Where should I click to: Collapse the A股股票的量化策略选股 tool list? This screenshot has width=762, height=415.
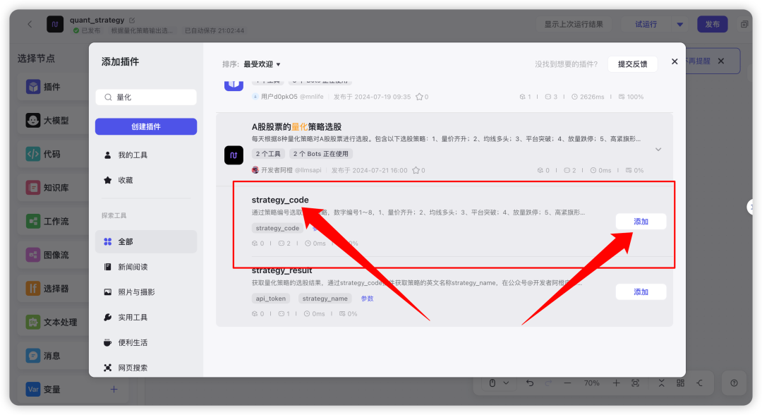(658, 149)
